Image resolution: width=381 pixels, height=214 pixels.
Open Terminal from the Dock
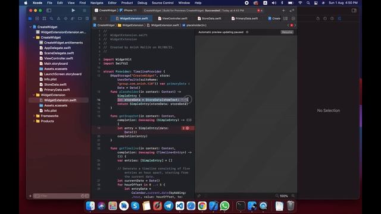coord(241,206)
